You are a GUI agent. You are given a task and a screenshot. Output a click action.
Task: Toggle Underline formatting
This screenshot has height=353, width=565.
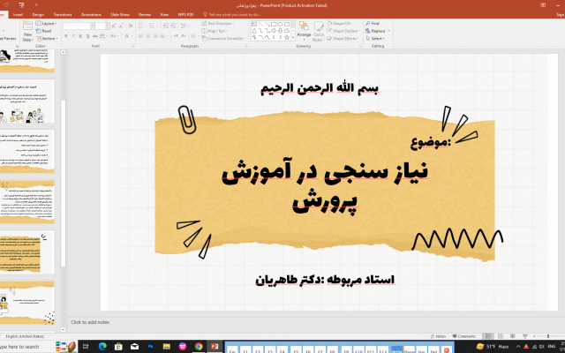(x=80, y=36)
